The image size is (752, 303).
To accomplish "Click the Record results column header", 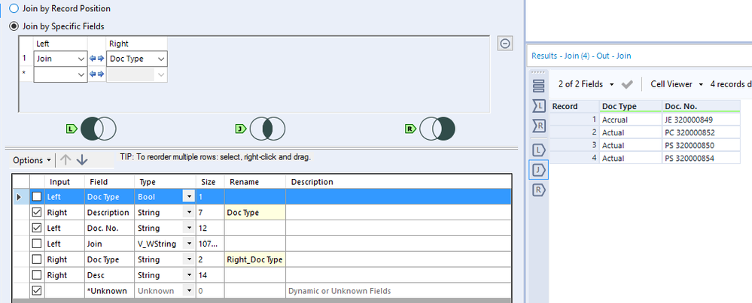I will [574, 106].
